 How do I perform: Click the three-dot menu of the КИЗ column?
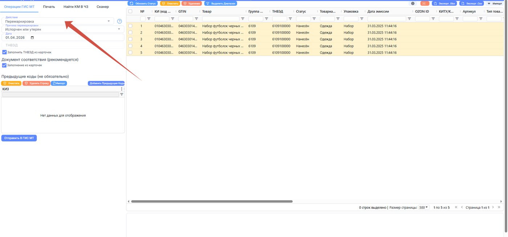pos(122,89)
